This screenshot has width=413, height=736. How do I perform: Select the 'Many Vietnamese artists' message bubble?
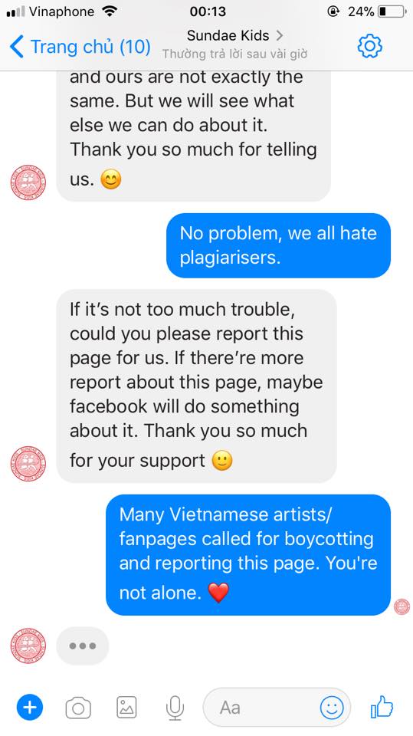(x=248, y=554)
